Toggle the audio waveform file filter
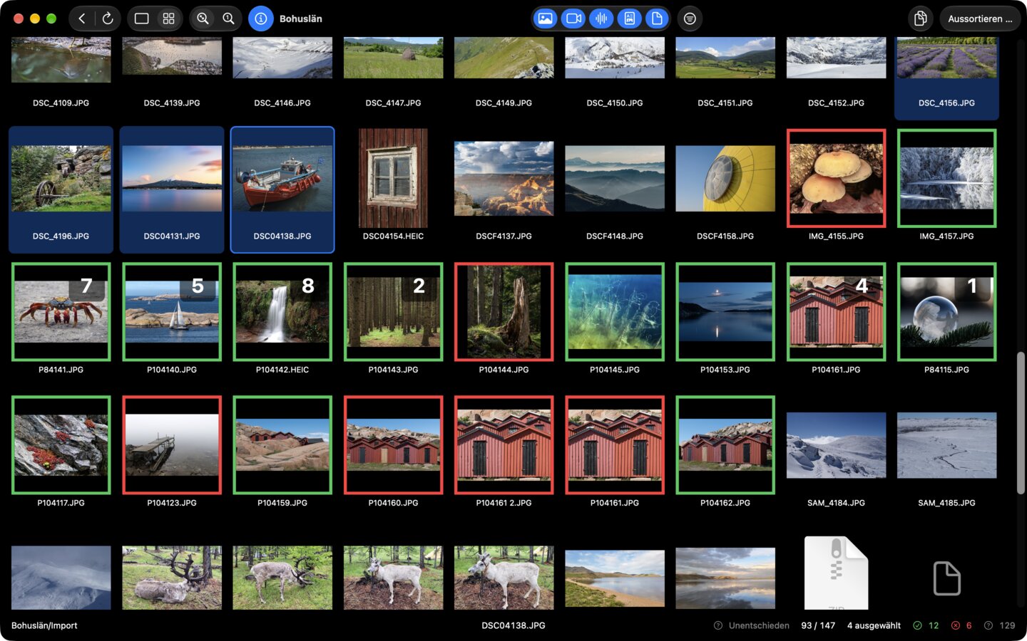 601,19
